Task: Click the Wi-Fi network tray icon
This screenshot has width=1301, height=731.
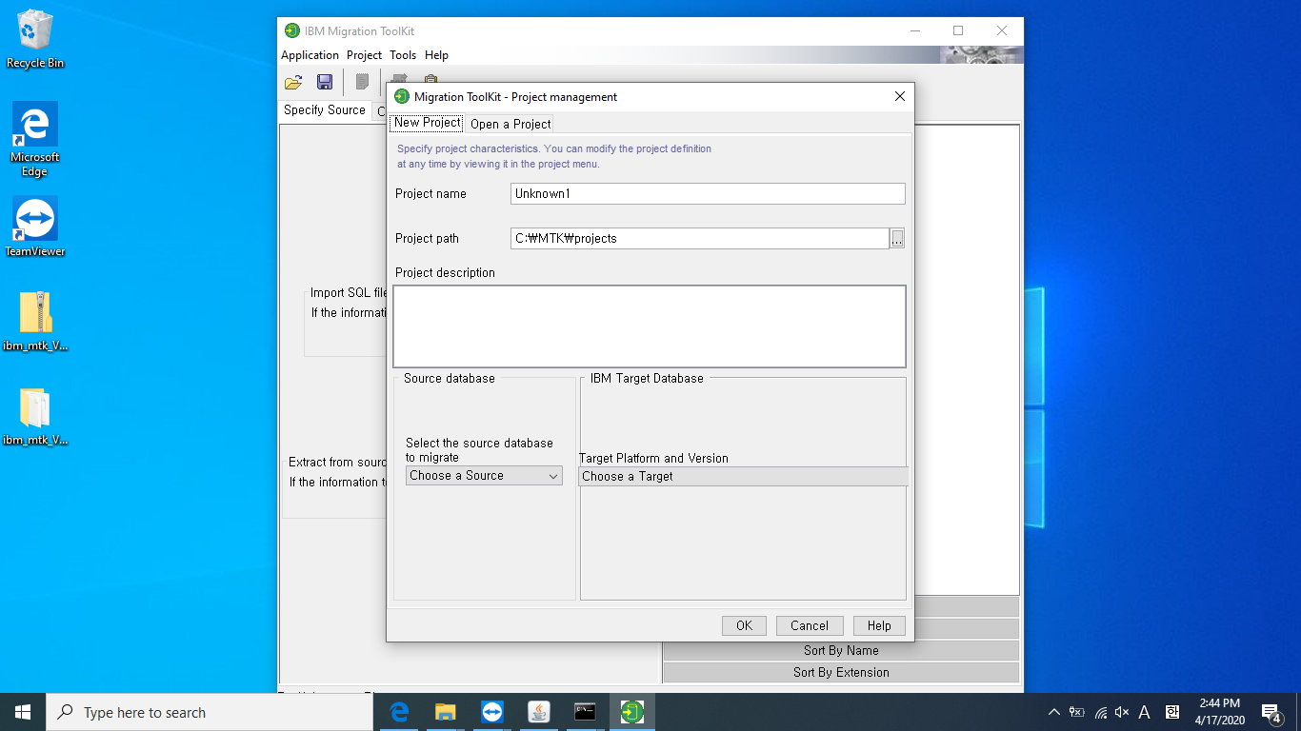Action: coord(1100,712)
